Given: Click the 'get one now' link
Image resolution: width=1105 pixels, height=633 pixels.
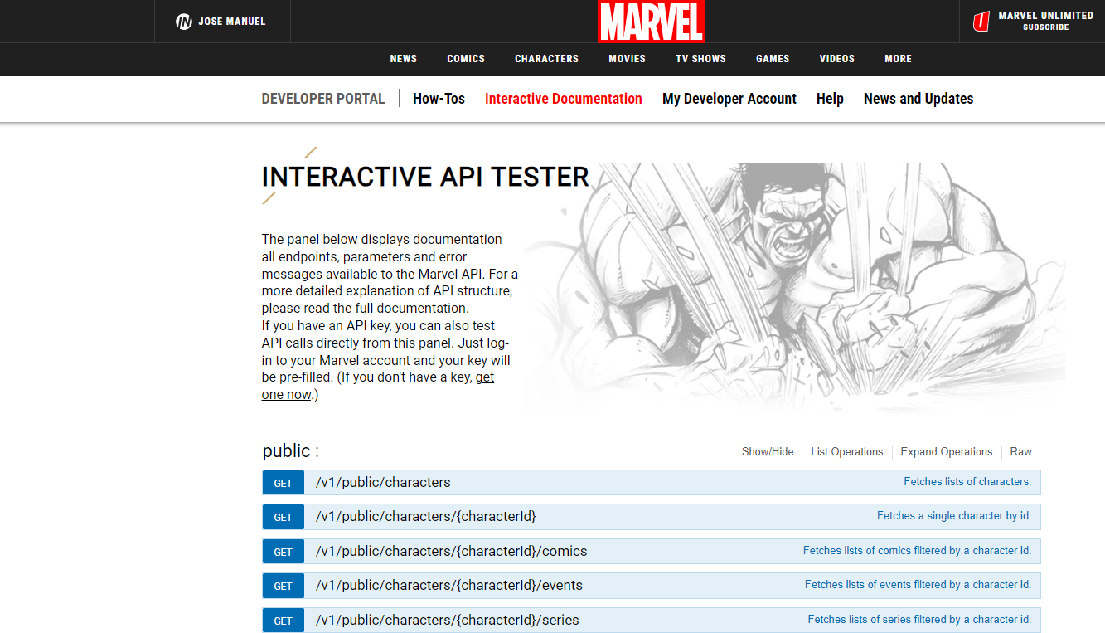Looking at the screenshot, I should (x=378, y=386).
